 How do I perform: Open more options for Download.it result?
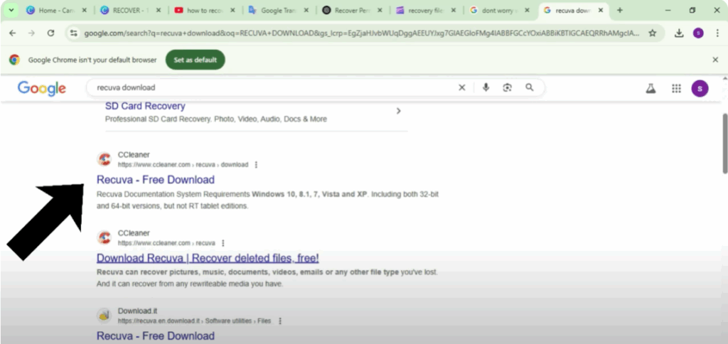pos(279,321)
